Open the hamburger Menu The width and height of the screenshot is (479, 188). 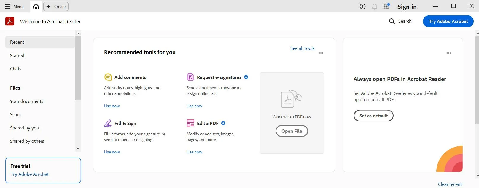[x=8, y=6]
